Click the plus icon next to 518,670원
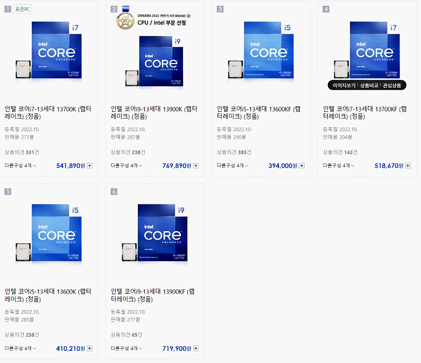421x363 pixels. 408,165
